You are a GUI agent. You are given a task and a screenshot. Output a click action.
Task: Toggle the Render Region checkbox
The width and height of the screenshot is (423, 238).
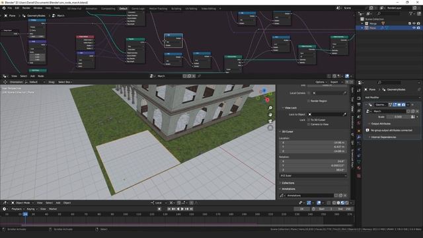tap(309, 101)
